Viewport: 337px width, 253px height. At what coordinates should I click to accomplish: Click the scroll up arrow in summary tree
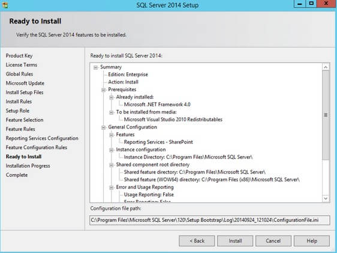coord(326,67)
